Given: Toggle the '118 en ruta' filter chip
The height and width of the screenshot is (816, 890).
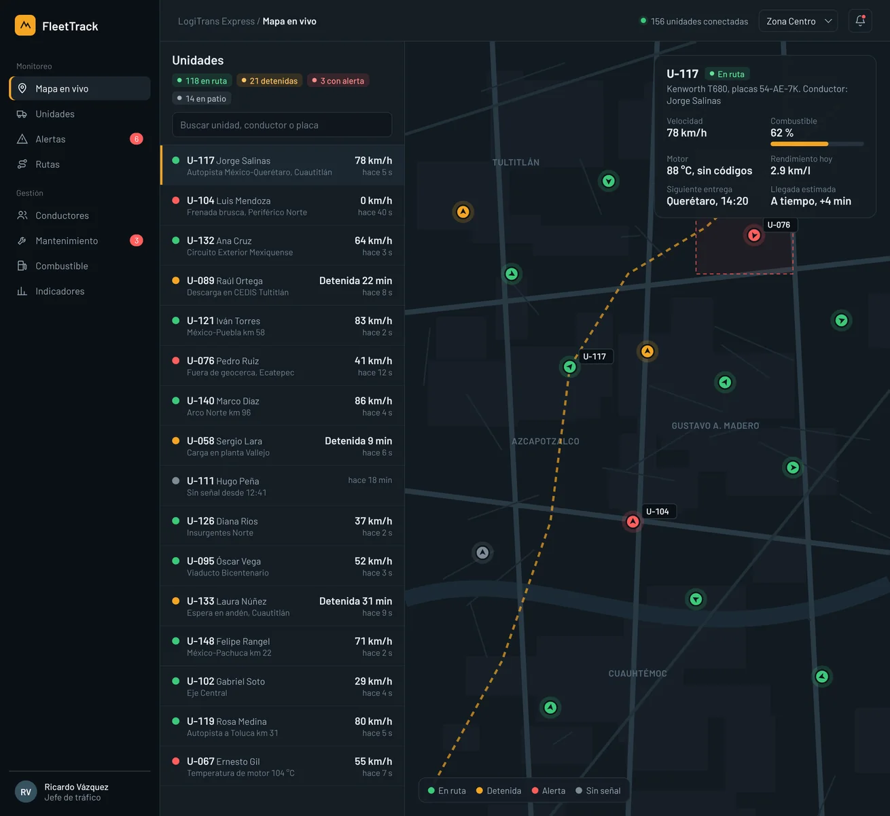Looking at the screenshot, I should 202,81.
